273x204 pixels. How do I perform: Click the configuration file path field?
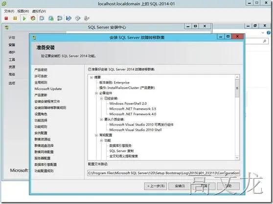tap(164, 173)
